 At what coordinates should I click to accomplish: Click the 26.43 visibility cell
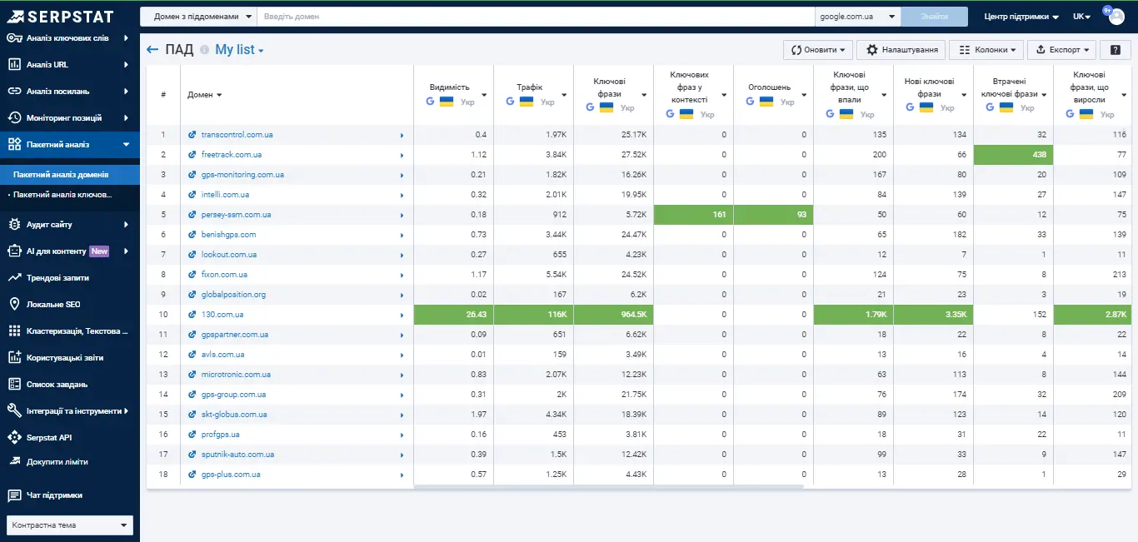[x=453, y=315]
